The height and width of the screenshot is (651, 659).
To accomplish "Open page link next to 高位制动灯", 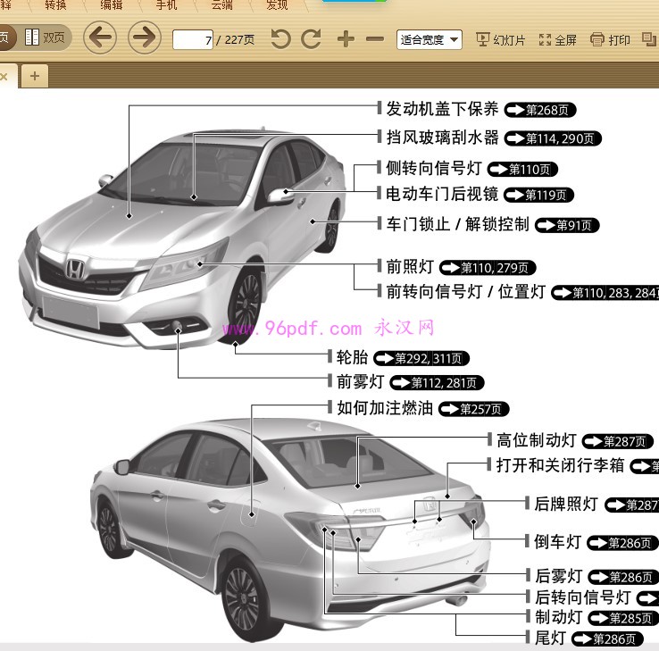I will click(x=618, y=441).
